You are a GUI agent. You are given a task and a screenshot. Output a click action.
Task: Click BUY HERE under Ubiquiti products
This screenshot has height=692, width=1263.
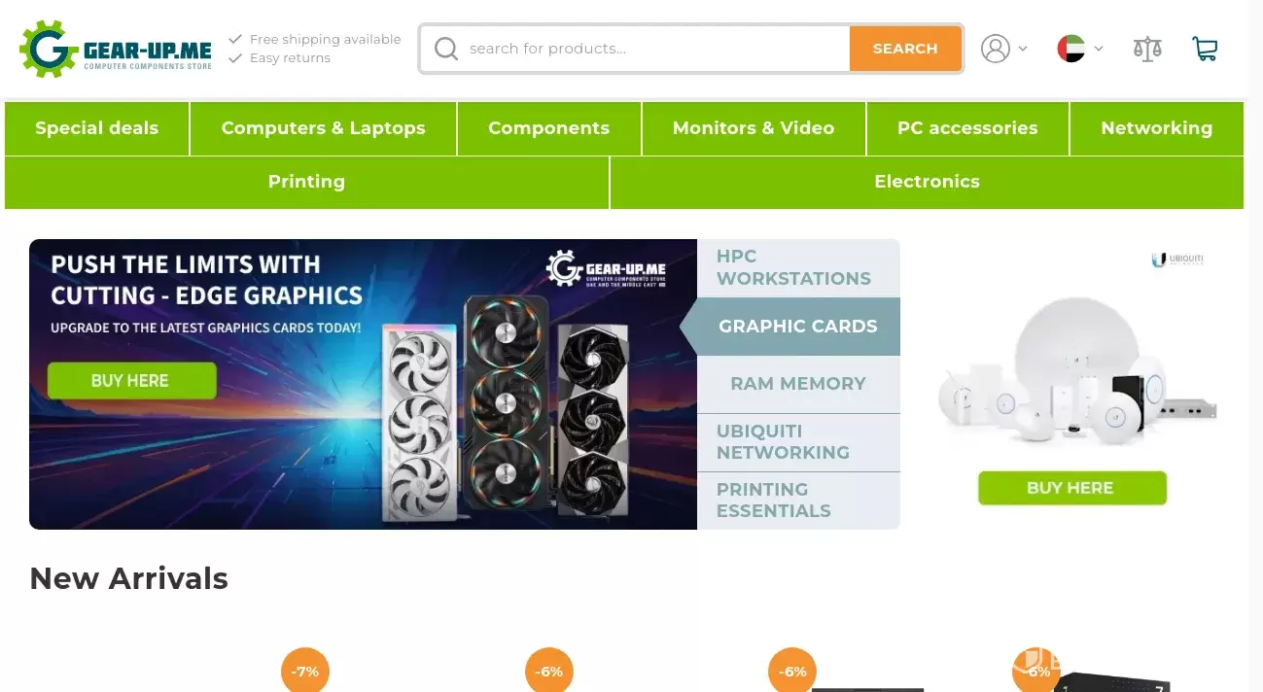(1071, 488)
